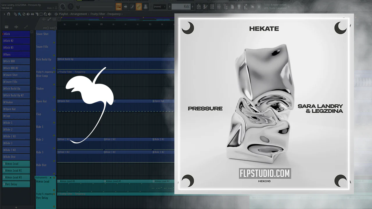Open the (none) snap dropdown
The width and height of the screenshot is (372, 209).
click(x=160, y=6)
